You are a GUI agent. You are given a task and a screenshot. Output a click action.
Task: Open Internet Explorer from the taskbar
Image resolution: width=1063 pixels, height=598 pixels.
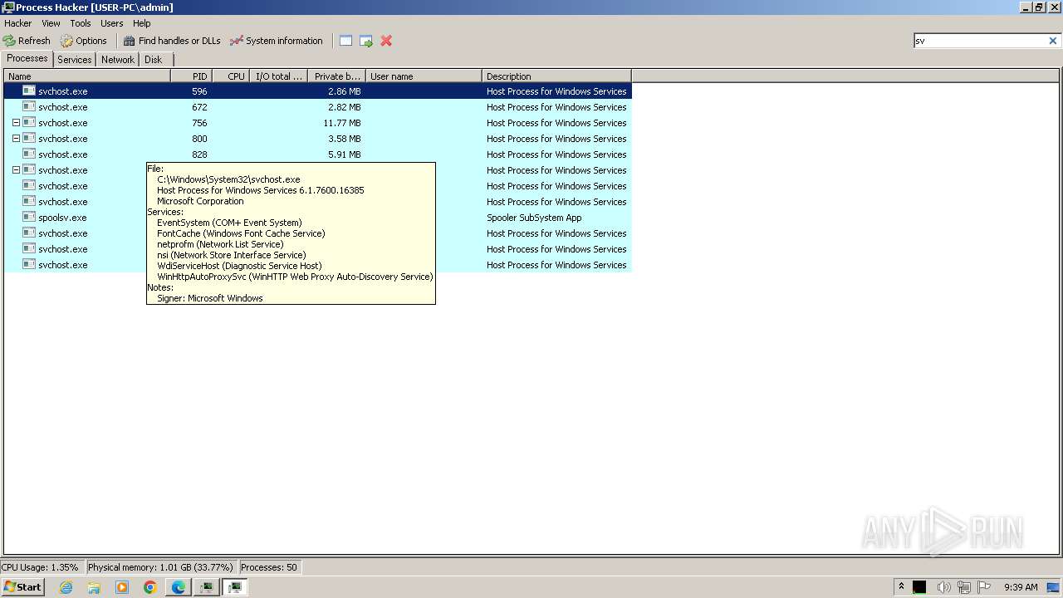click(66, 587)
